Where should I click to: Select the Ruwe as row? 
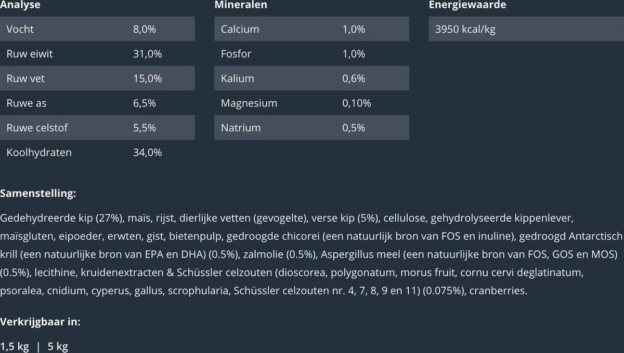[x=97, y=103]
